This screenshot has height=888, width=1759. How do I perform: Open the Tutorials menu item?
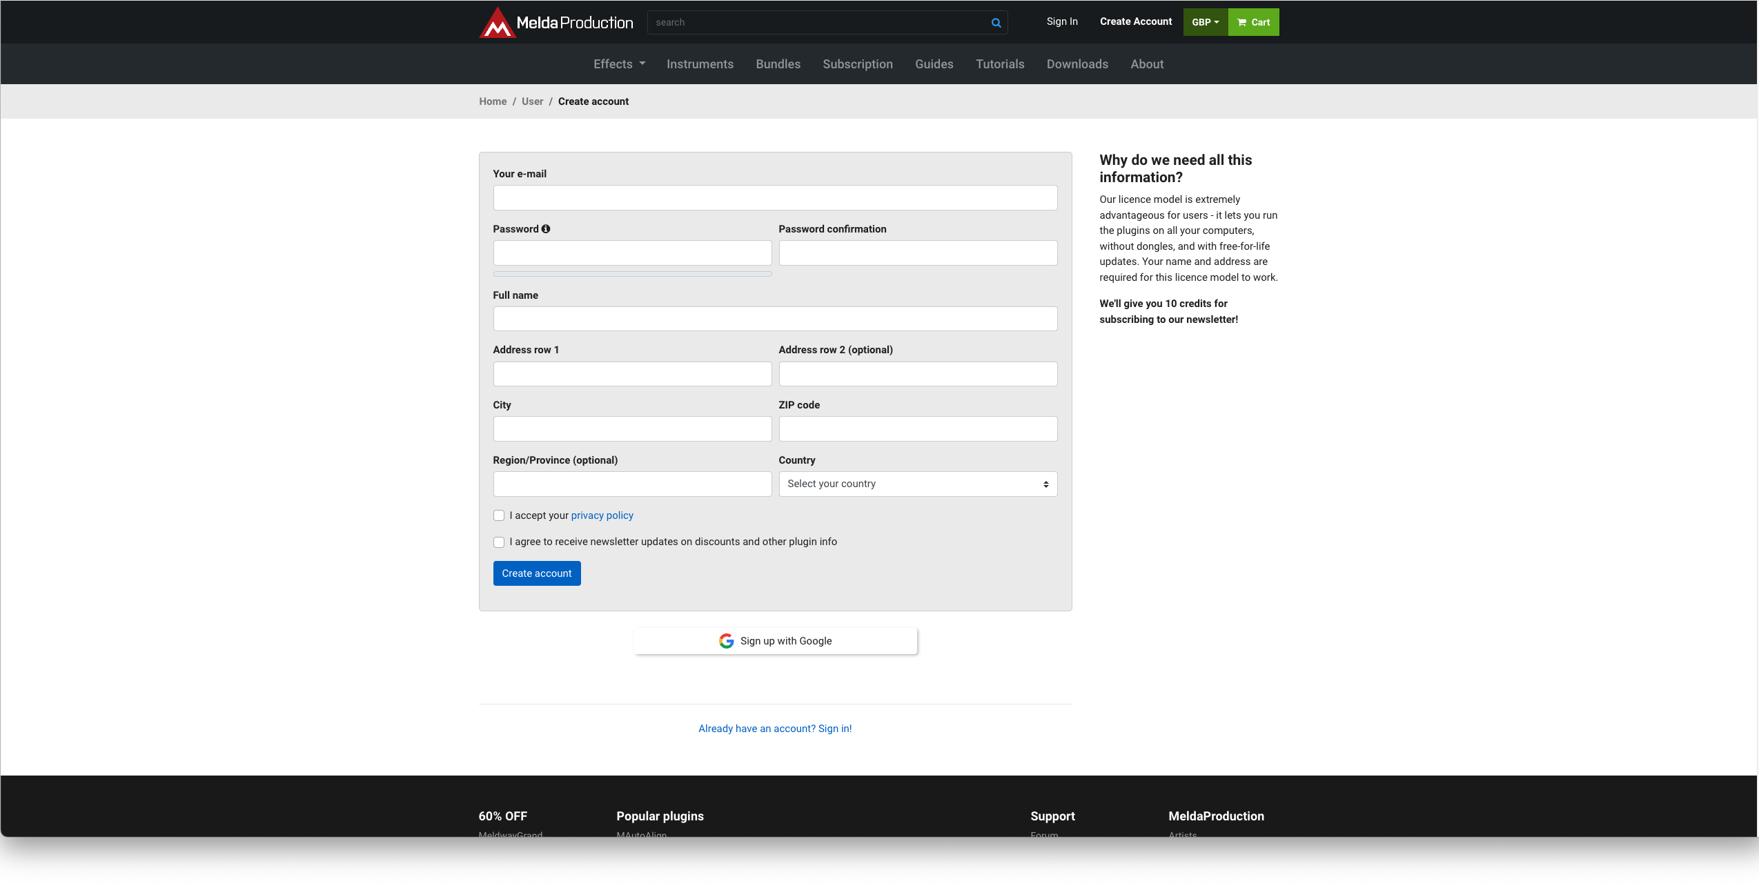pos(999,64)
